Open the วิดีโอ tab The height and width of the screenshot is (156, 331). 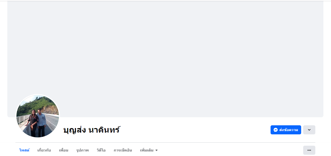point(101,150)
